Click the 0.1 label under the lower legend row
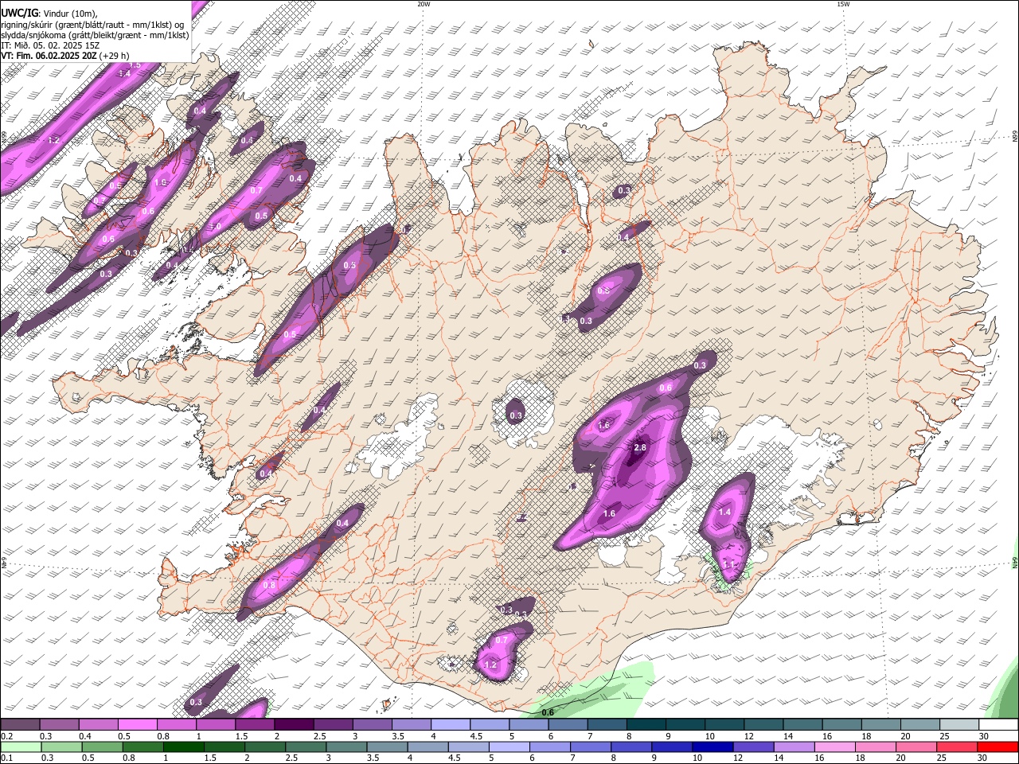Viewport: 1019px width, 764px height. pyautogui.click(x=6, y=758)
